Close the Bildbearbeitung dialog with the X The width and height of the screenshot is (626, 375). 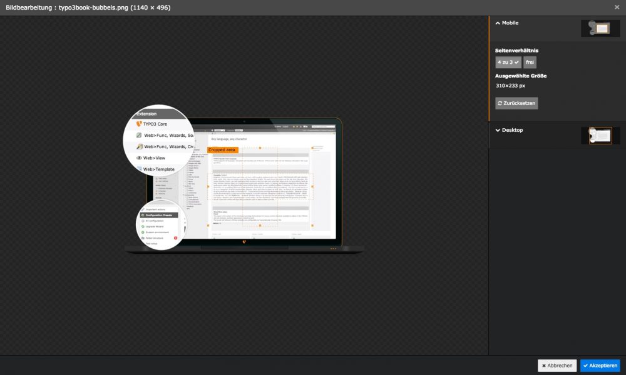pyautogui.click(x=617, y=7)
